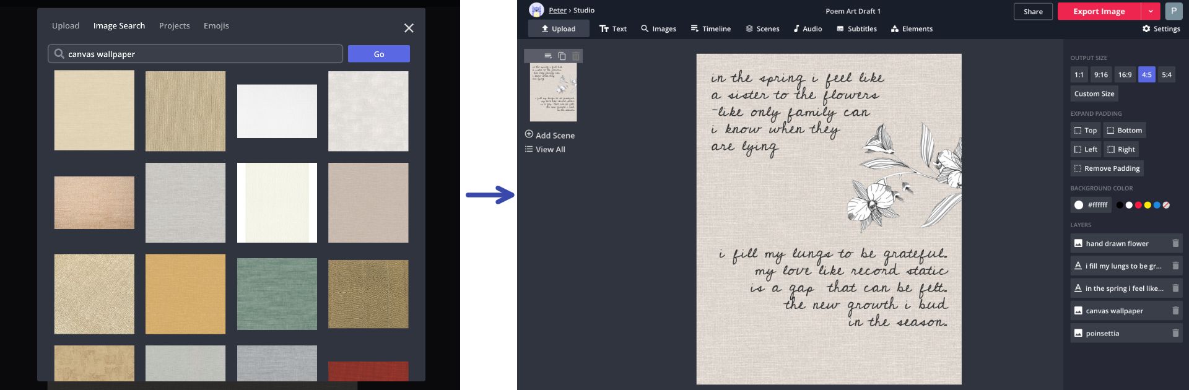This screenshot has height=390, width=1189.
Task: Click Remove Padding
Action: (1107, 168)
